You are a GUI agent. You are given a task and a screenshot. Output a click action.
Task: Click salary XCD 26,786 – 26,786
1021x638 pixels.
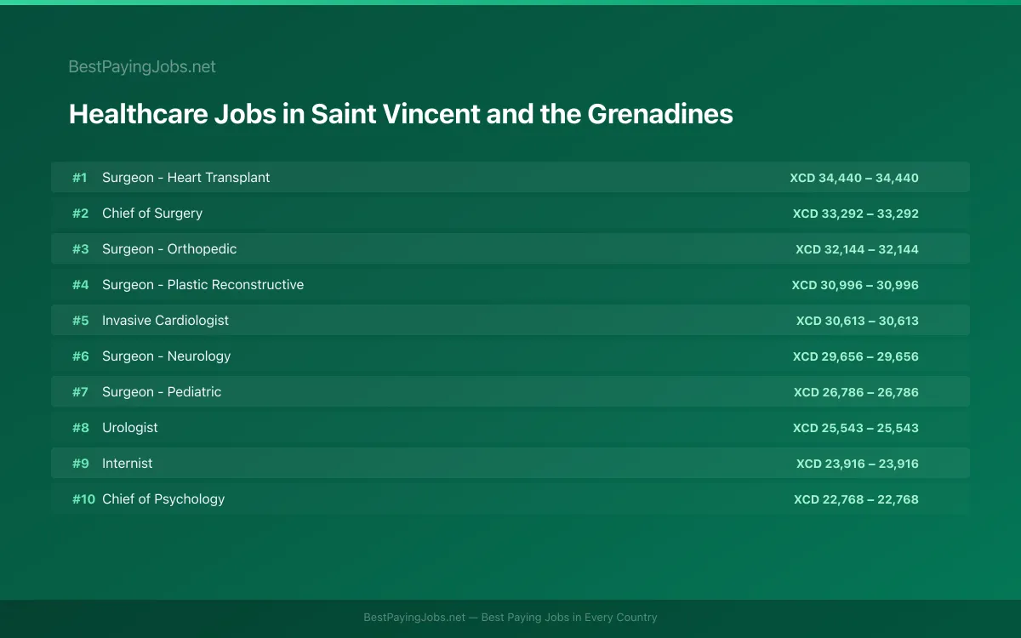[856, 392]
